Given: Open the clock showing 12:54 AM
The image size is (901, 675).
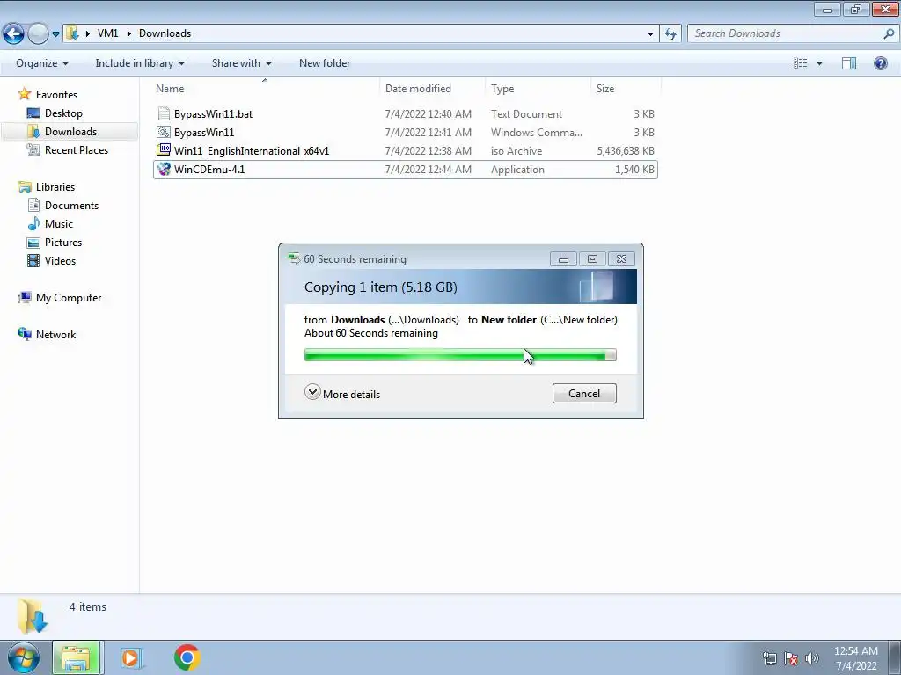Looking at the screenshot, I should (x=855, y=658).
